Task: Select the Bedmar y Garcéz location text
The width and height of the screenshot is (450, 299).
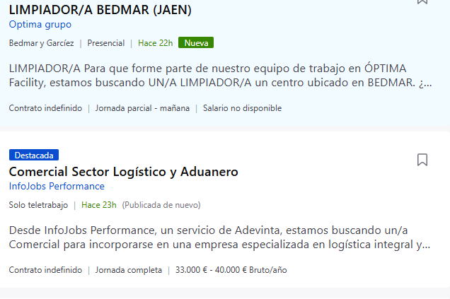Action: pyautogui.click(x=41, y=43)
